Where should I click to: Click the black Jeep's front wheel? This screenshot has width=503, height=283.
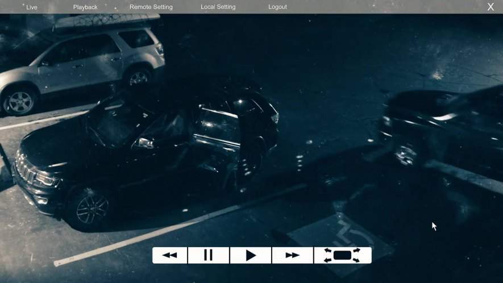[91, 209]
